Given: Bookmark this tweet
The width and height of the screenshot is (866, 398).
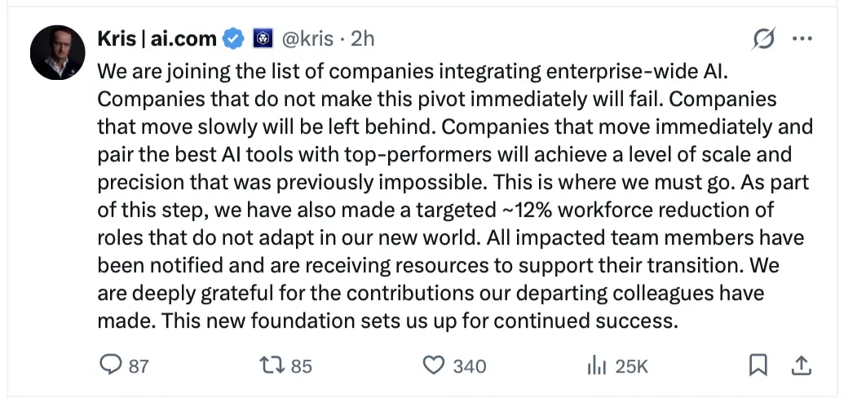Looking at the screenshot, I should 758,365.
